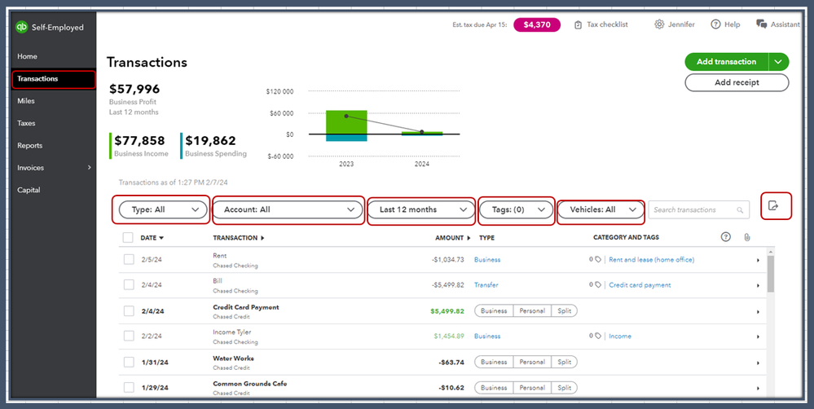The image size is (814, 409).
Task: Click the Add receipt button
Action: click(x=737, y=82)
